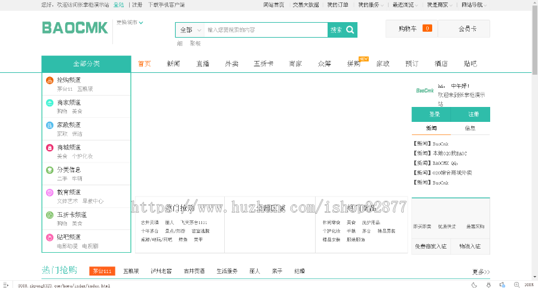This screenshot has height=288, width=538.
Task: Select the 生活服务 hot deals tab
Action: pyautogui.click(x=227, y=271)
